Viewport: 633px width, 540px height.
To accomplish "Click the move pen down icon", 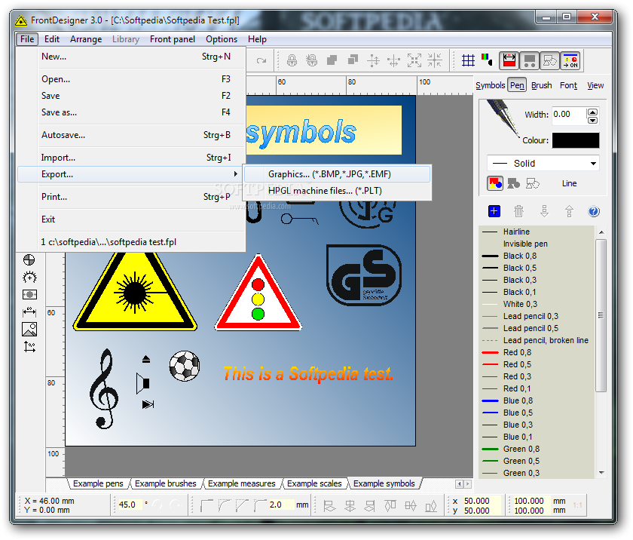I will 544,211.
